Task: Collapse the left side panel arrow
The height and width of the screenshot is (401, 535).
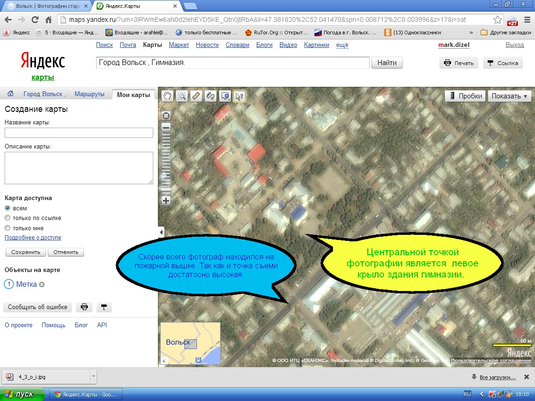Action: pyautogui.click(x=161, y=232)
